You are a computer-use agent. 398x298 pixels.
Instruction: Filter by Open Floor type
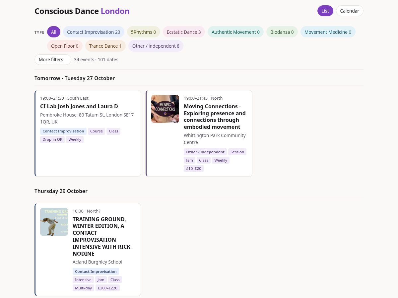point(65,46)
